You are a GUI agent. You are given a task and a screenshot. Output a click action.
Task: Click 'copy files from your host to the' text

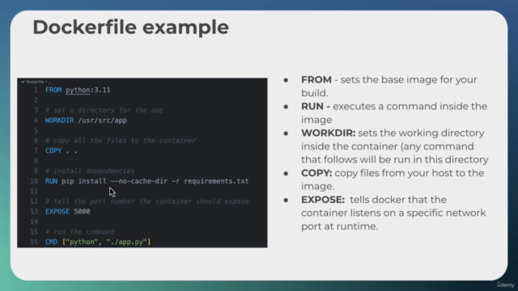[x=410, y=173]
